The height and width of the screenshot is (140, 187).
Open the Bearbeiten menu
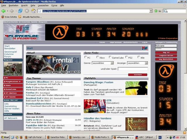(13, 6)
